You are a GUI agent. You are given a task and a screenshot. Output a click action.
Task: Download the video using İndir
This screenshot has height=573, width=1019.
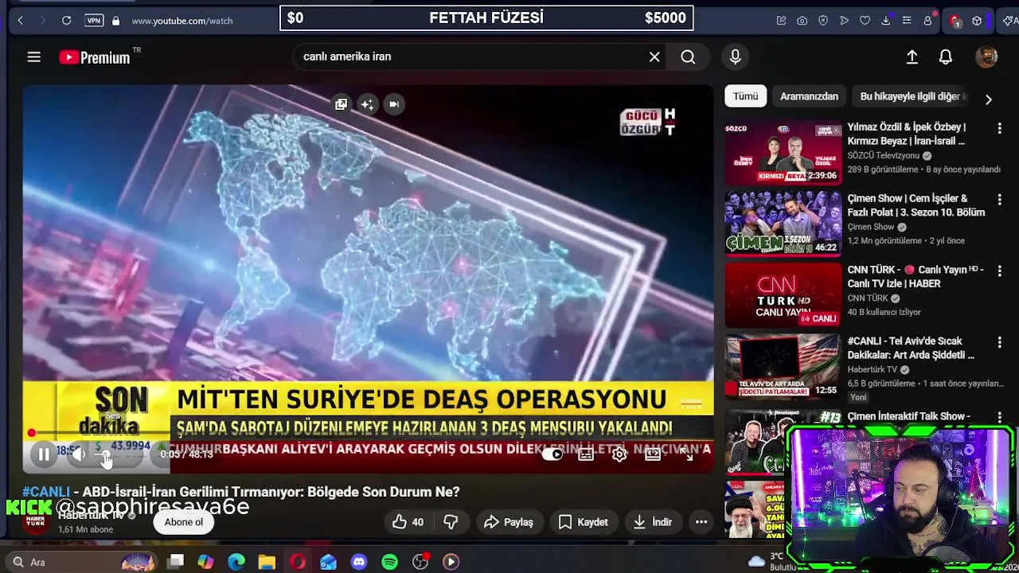click(653, 522)
